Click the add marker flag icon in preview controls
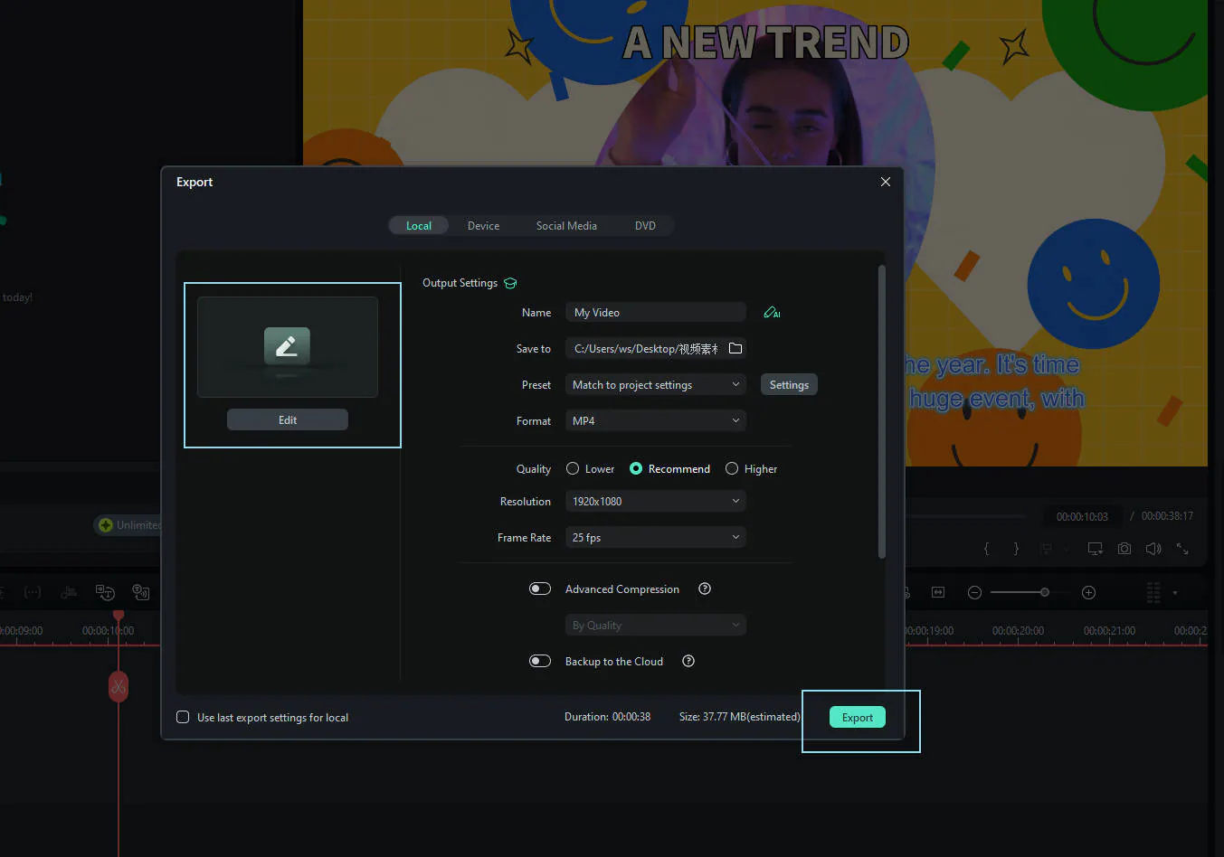 coord(1046,549)
